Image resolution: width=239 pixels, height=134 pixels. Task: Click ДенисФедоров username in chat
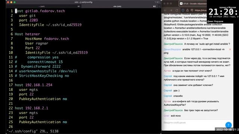point(172,50)
